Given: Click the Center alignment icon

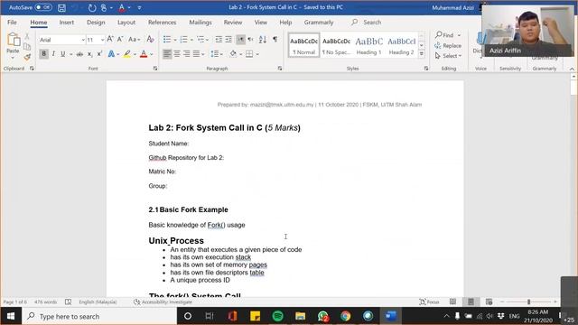Looking at the screenshot, I should 177,54.
